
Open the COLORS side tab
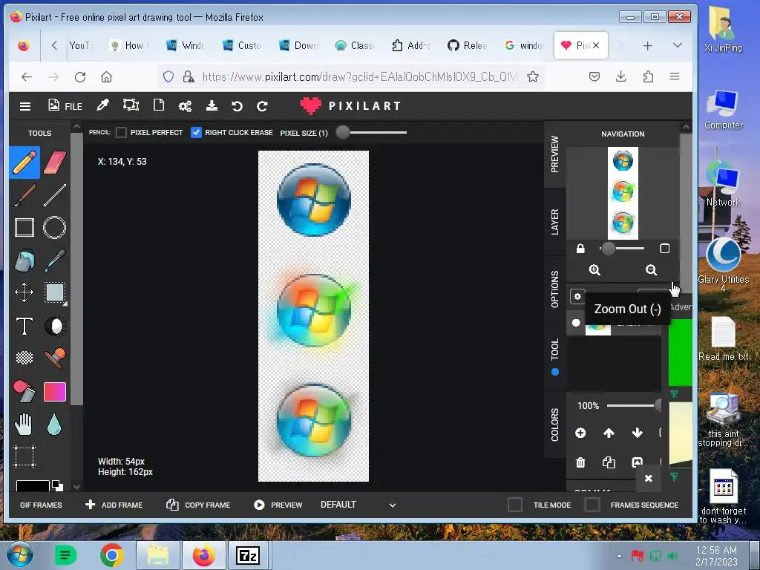click(555, 424)
